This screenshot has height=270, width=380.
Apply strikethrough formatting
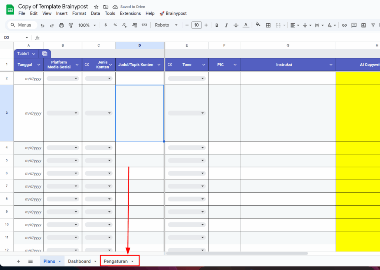[236, 25]
